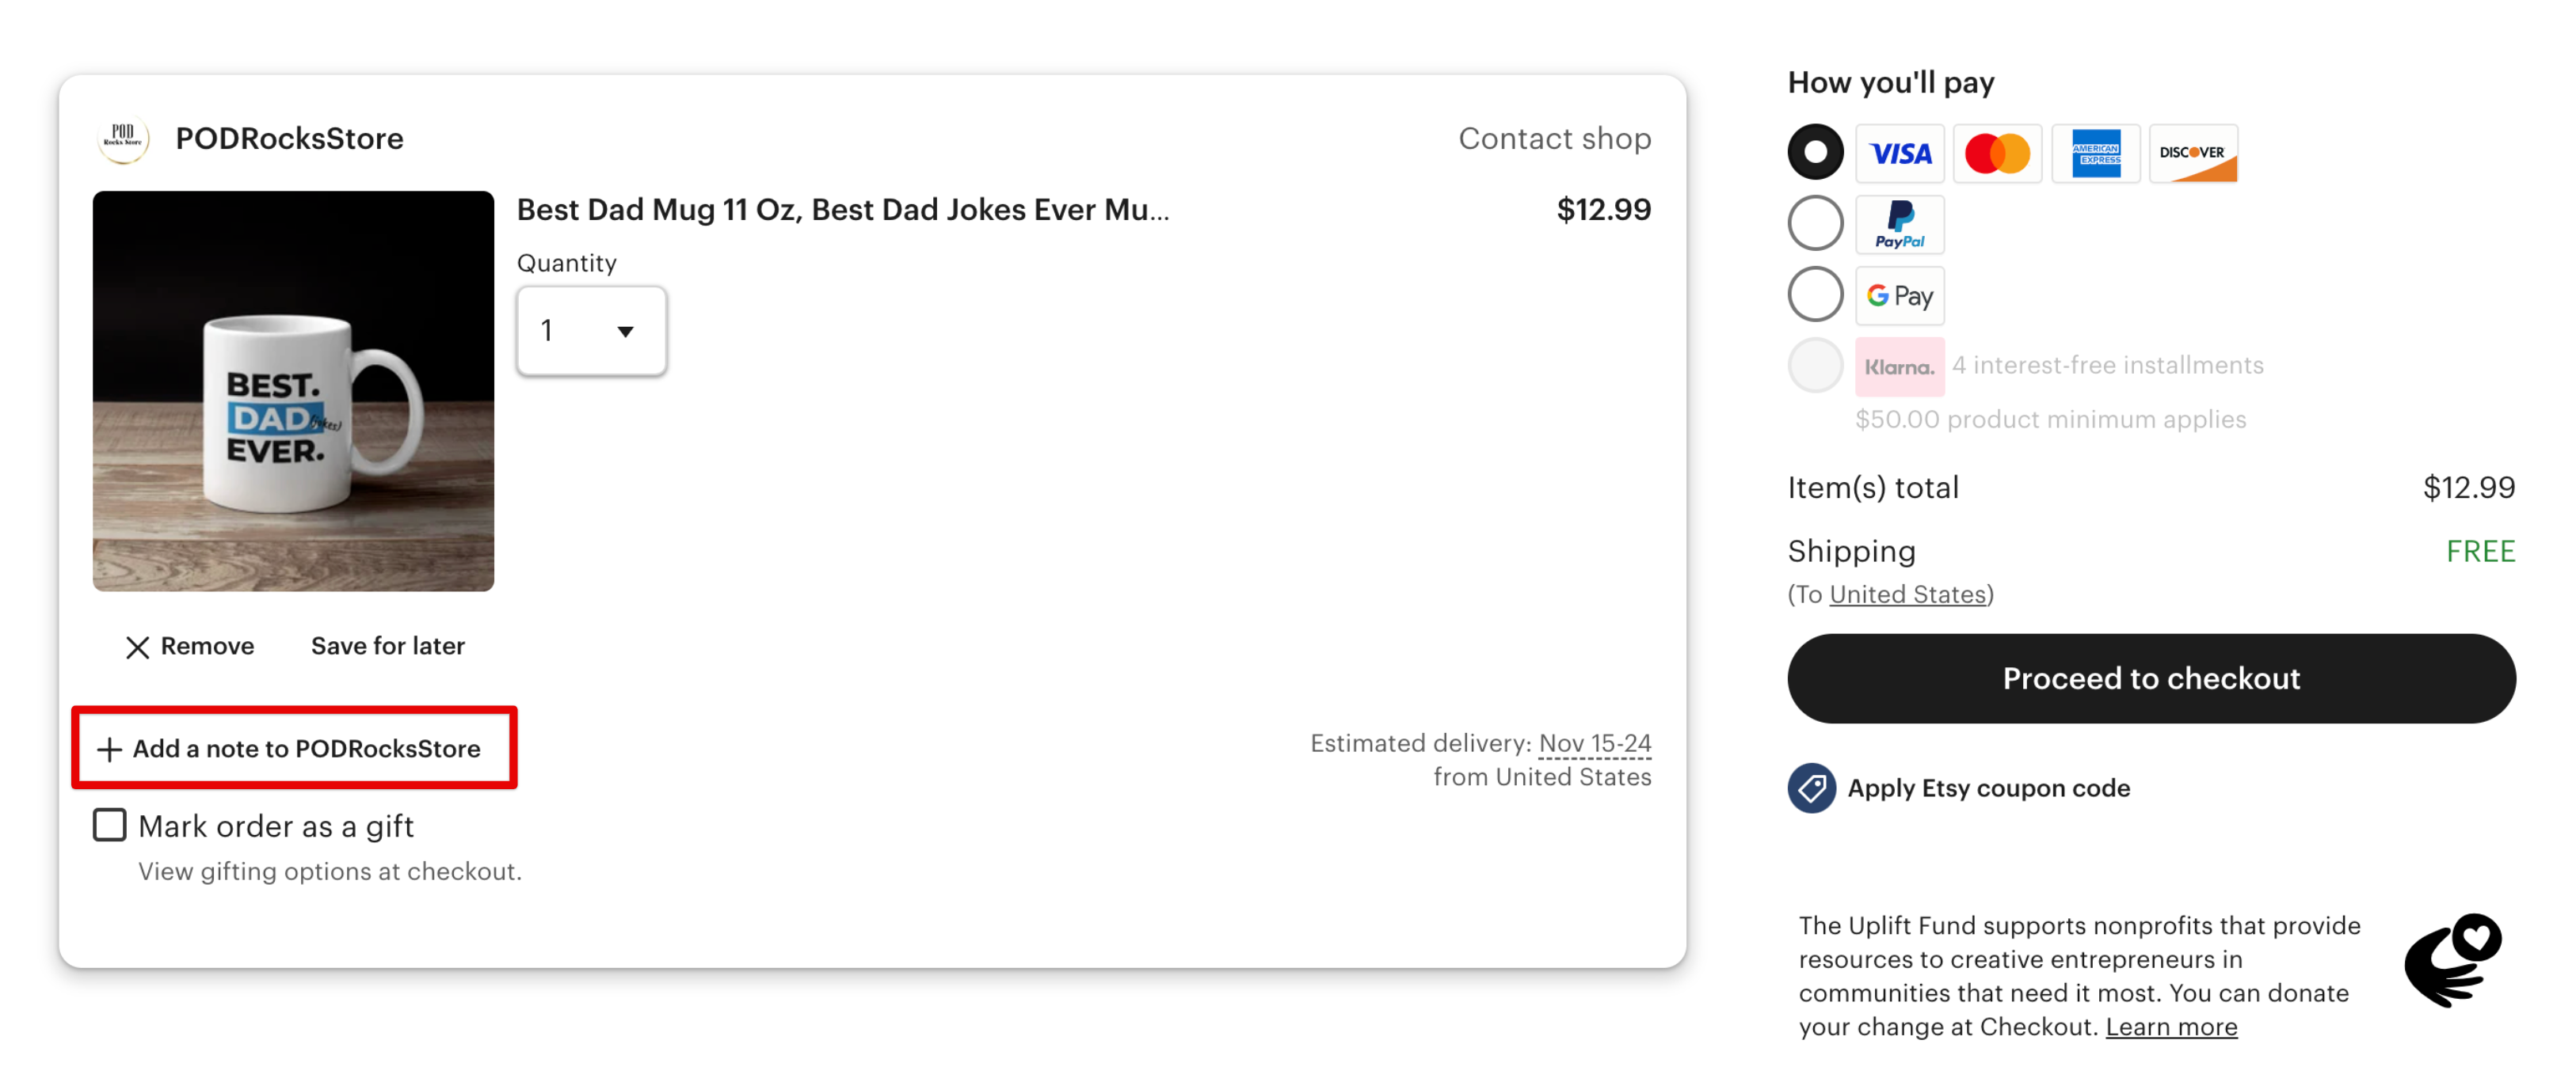This screenshot has height=1082, width=2576.
Task: Click Save for later
Action: [388, 647]
